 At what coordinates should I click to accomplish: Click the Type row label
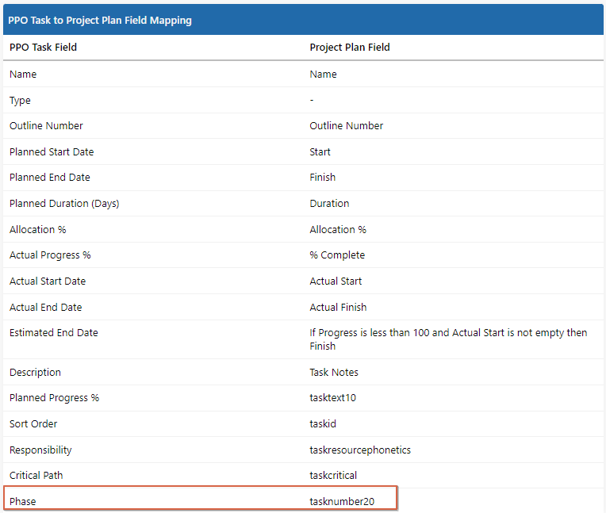20,101
